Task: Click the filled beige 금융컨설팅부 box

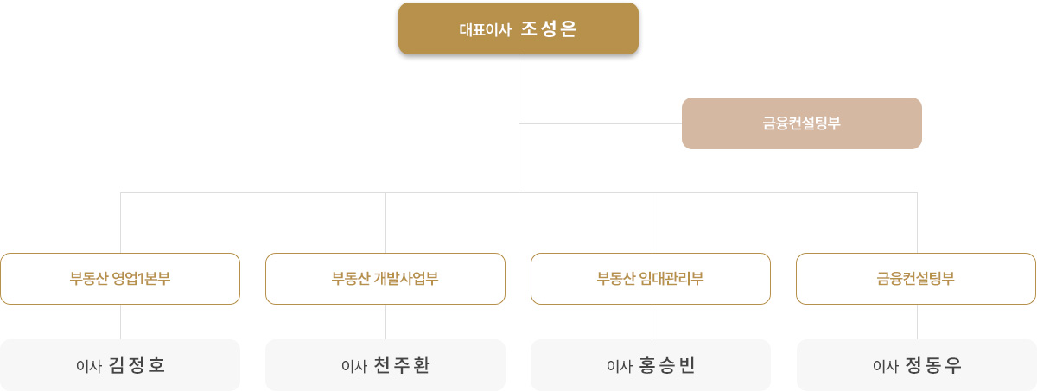Action: pos(801,123)
